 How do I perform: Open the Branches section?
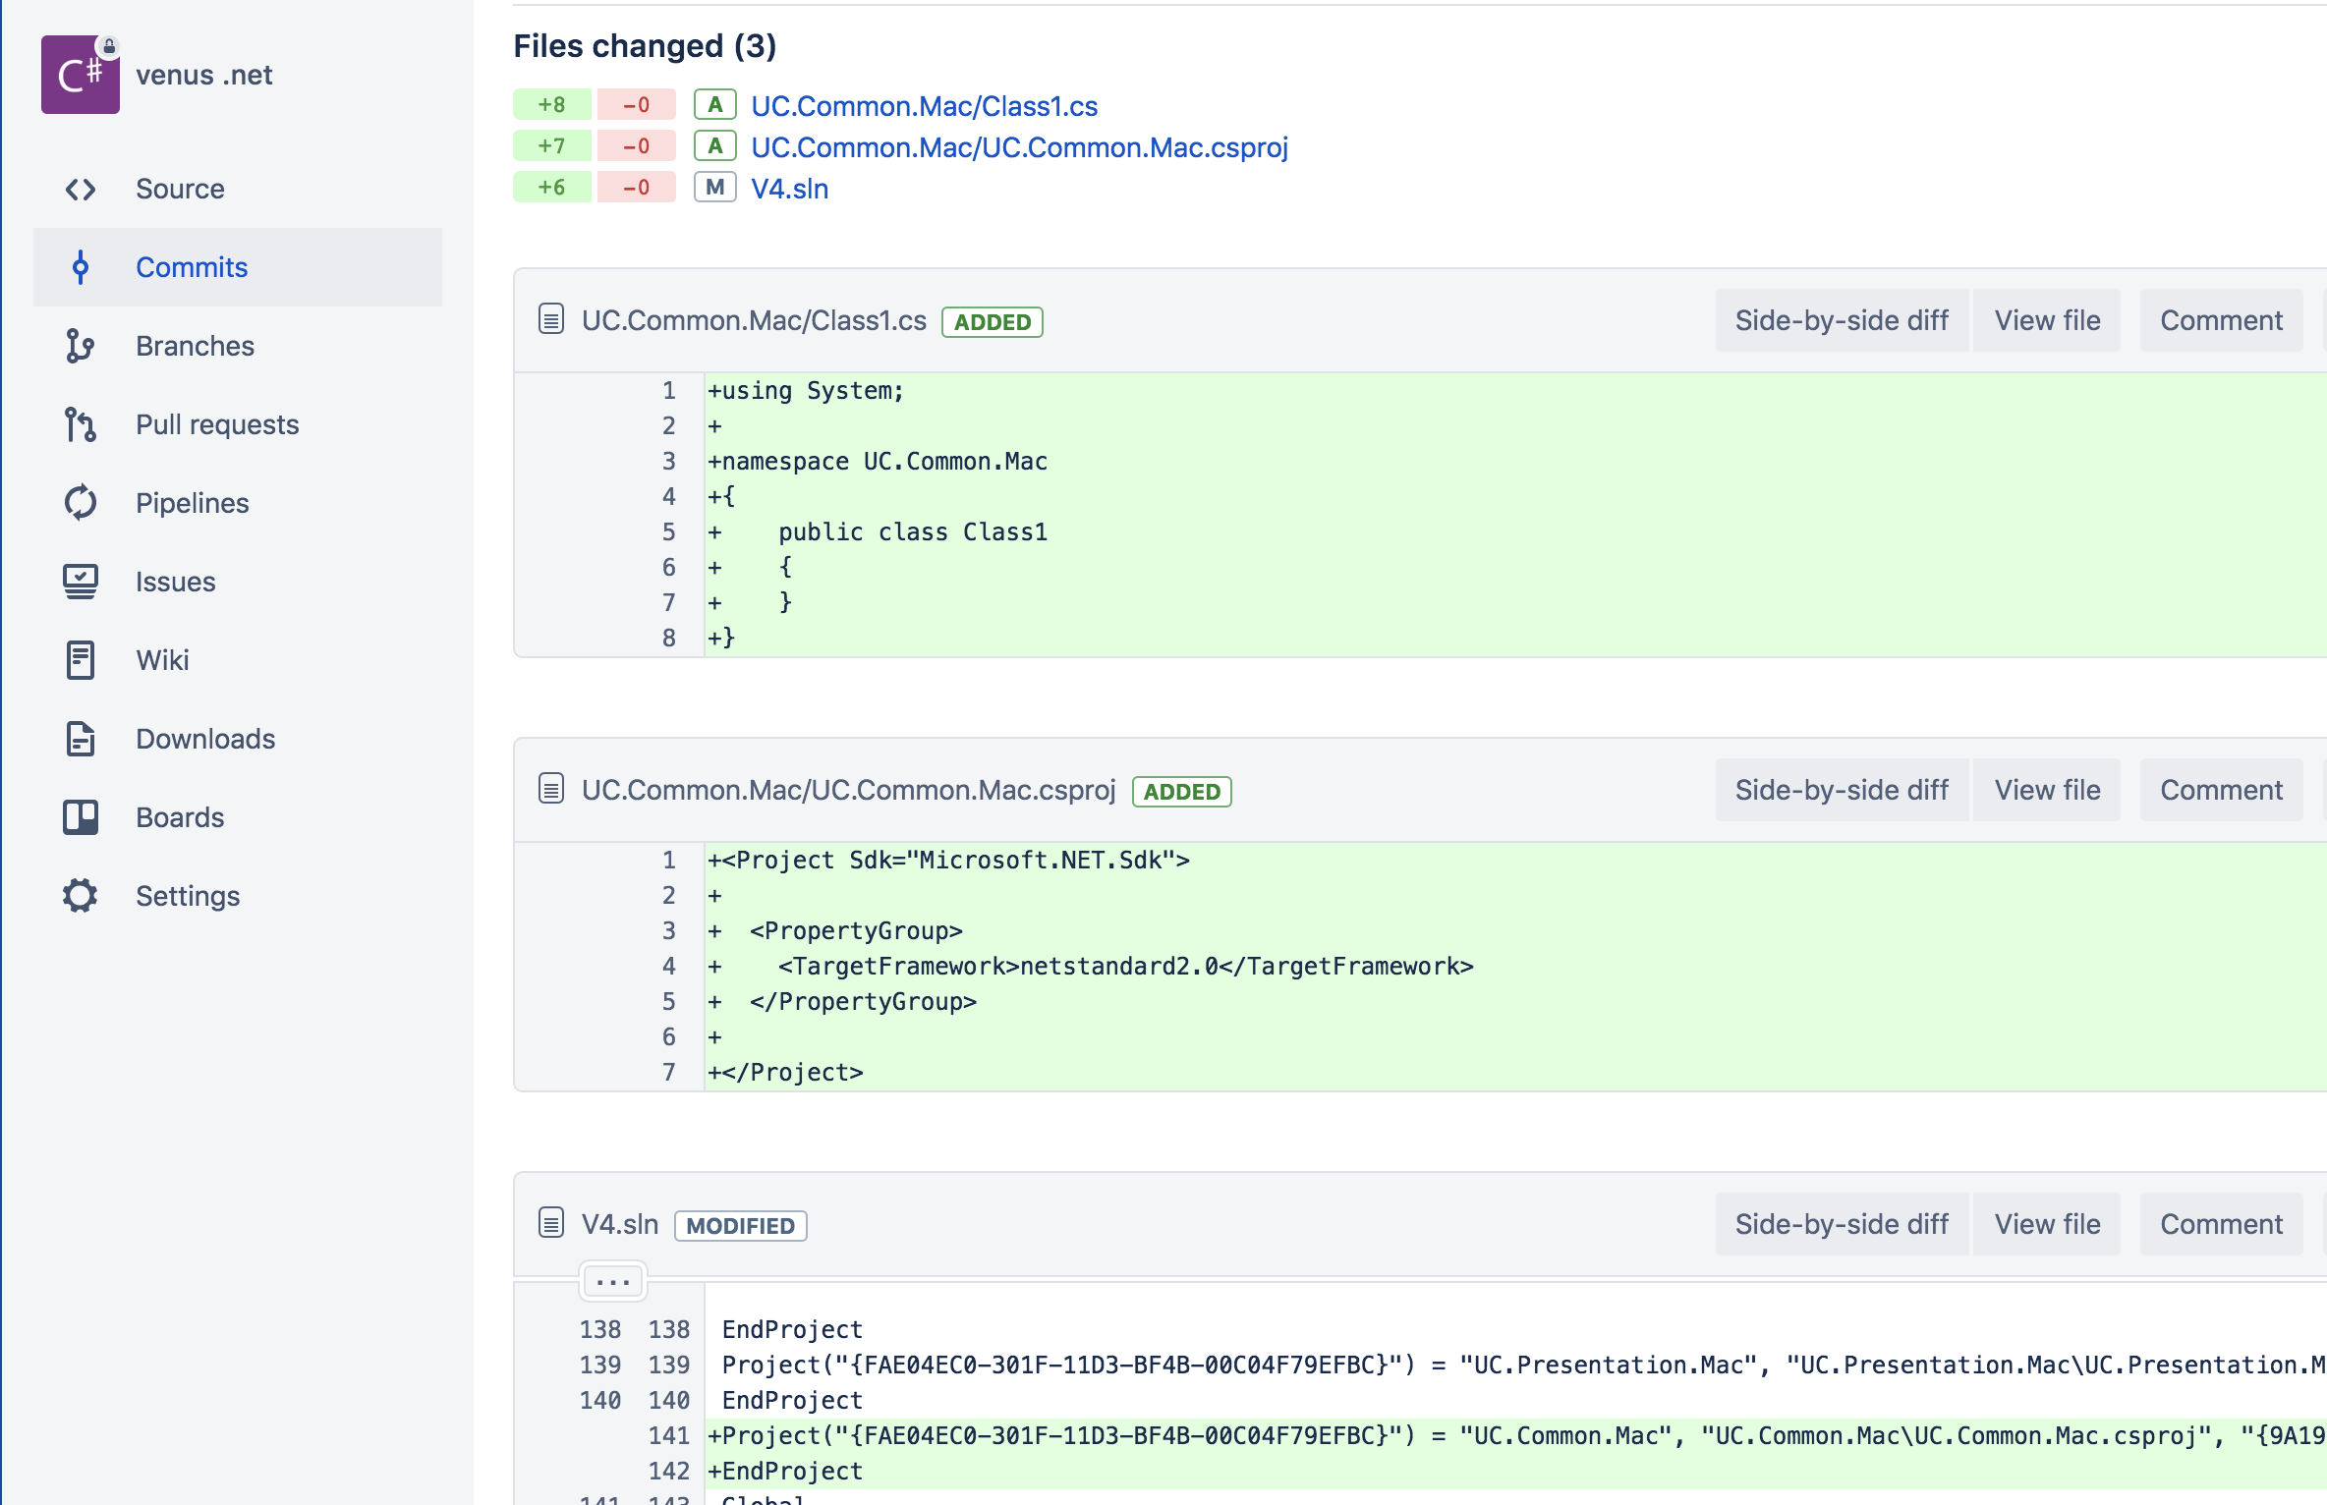(238, 346)
